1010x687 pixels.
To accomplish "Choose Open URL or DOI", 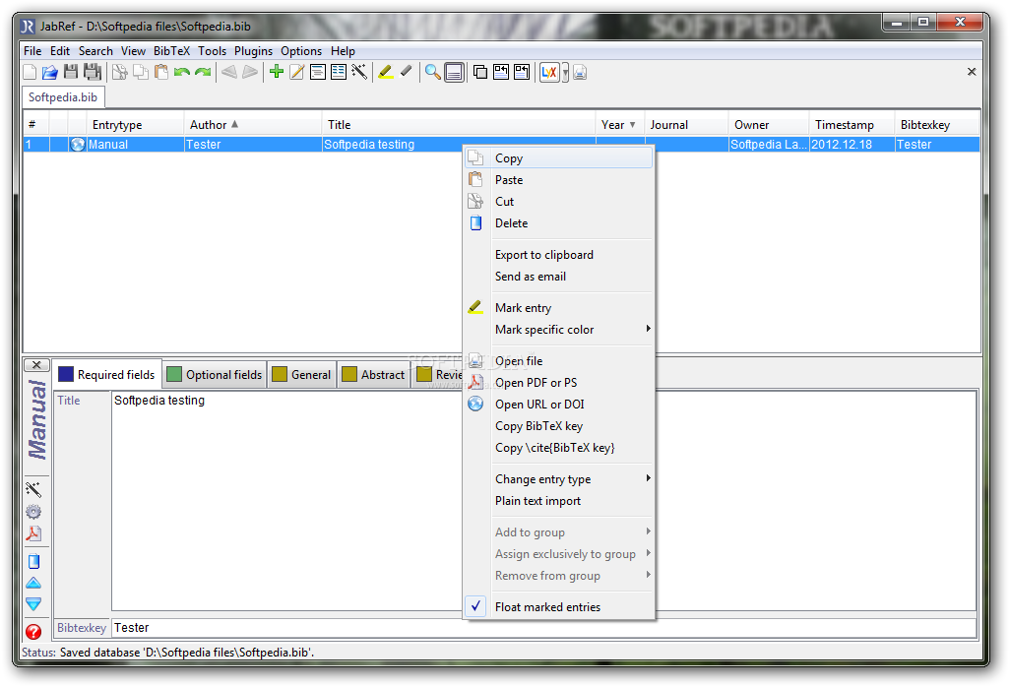I will (558, 405).
